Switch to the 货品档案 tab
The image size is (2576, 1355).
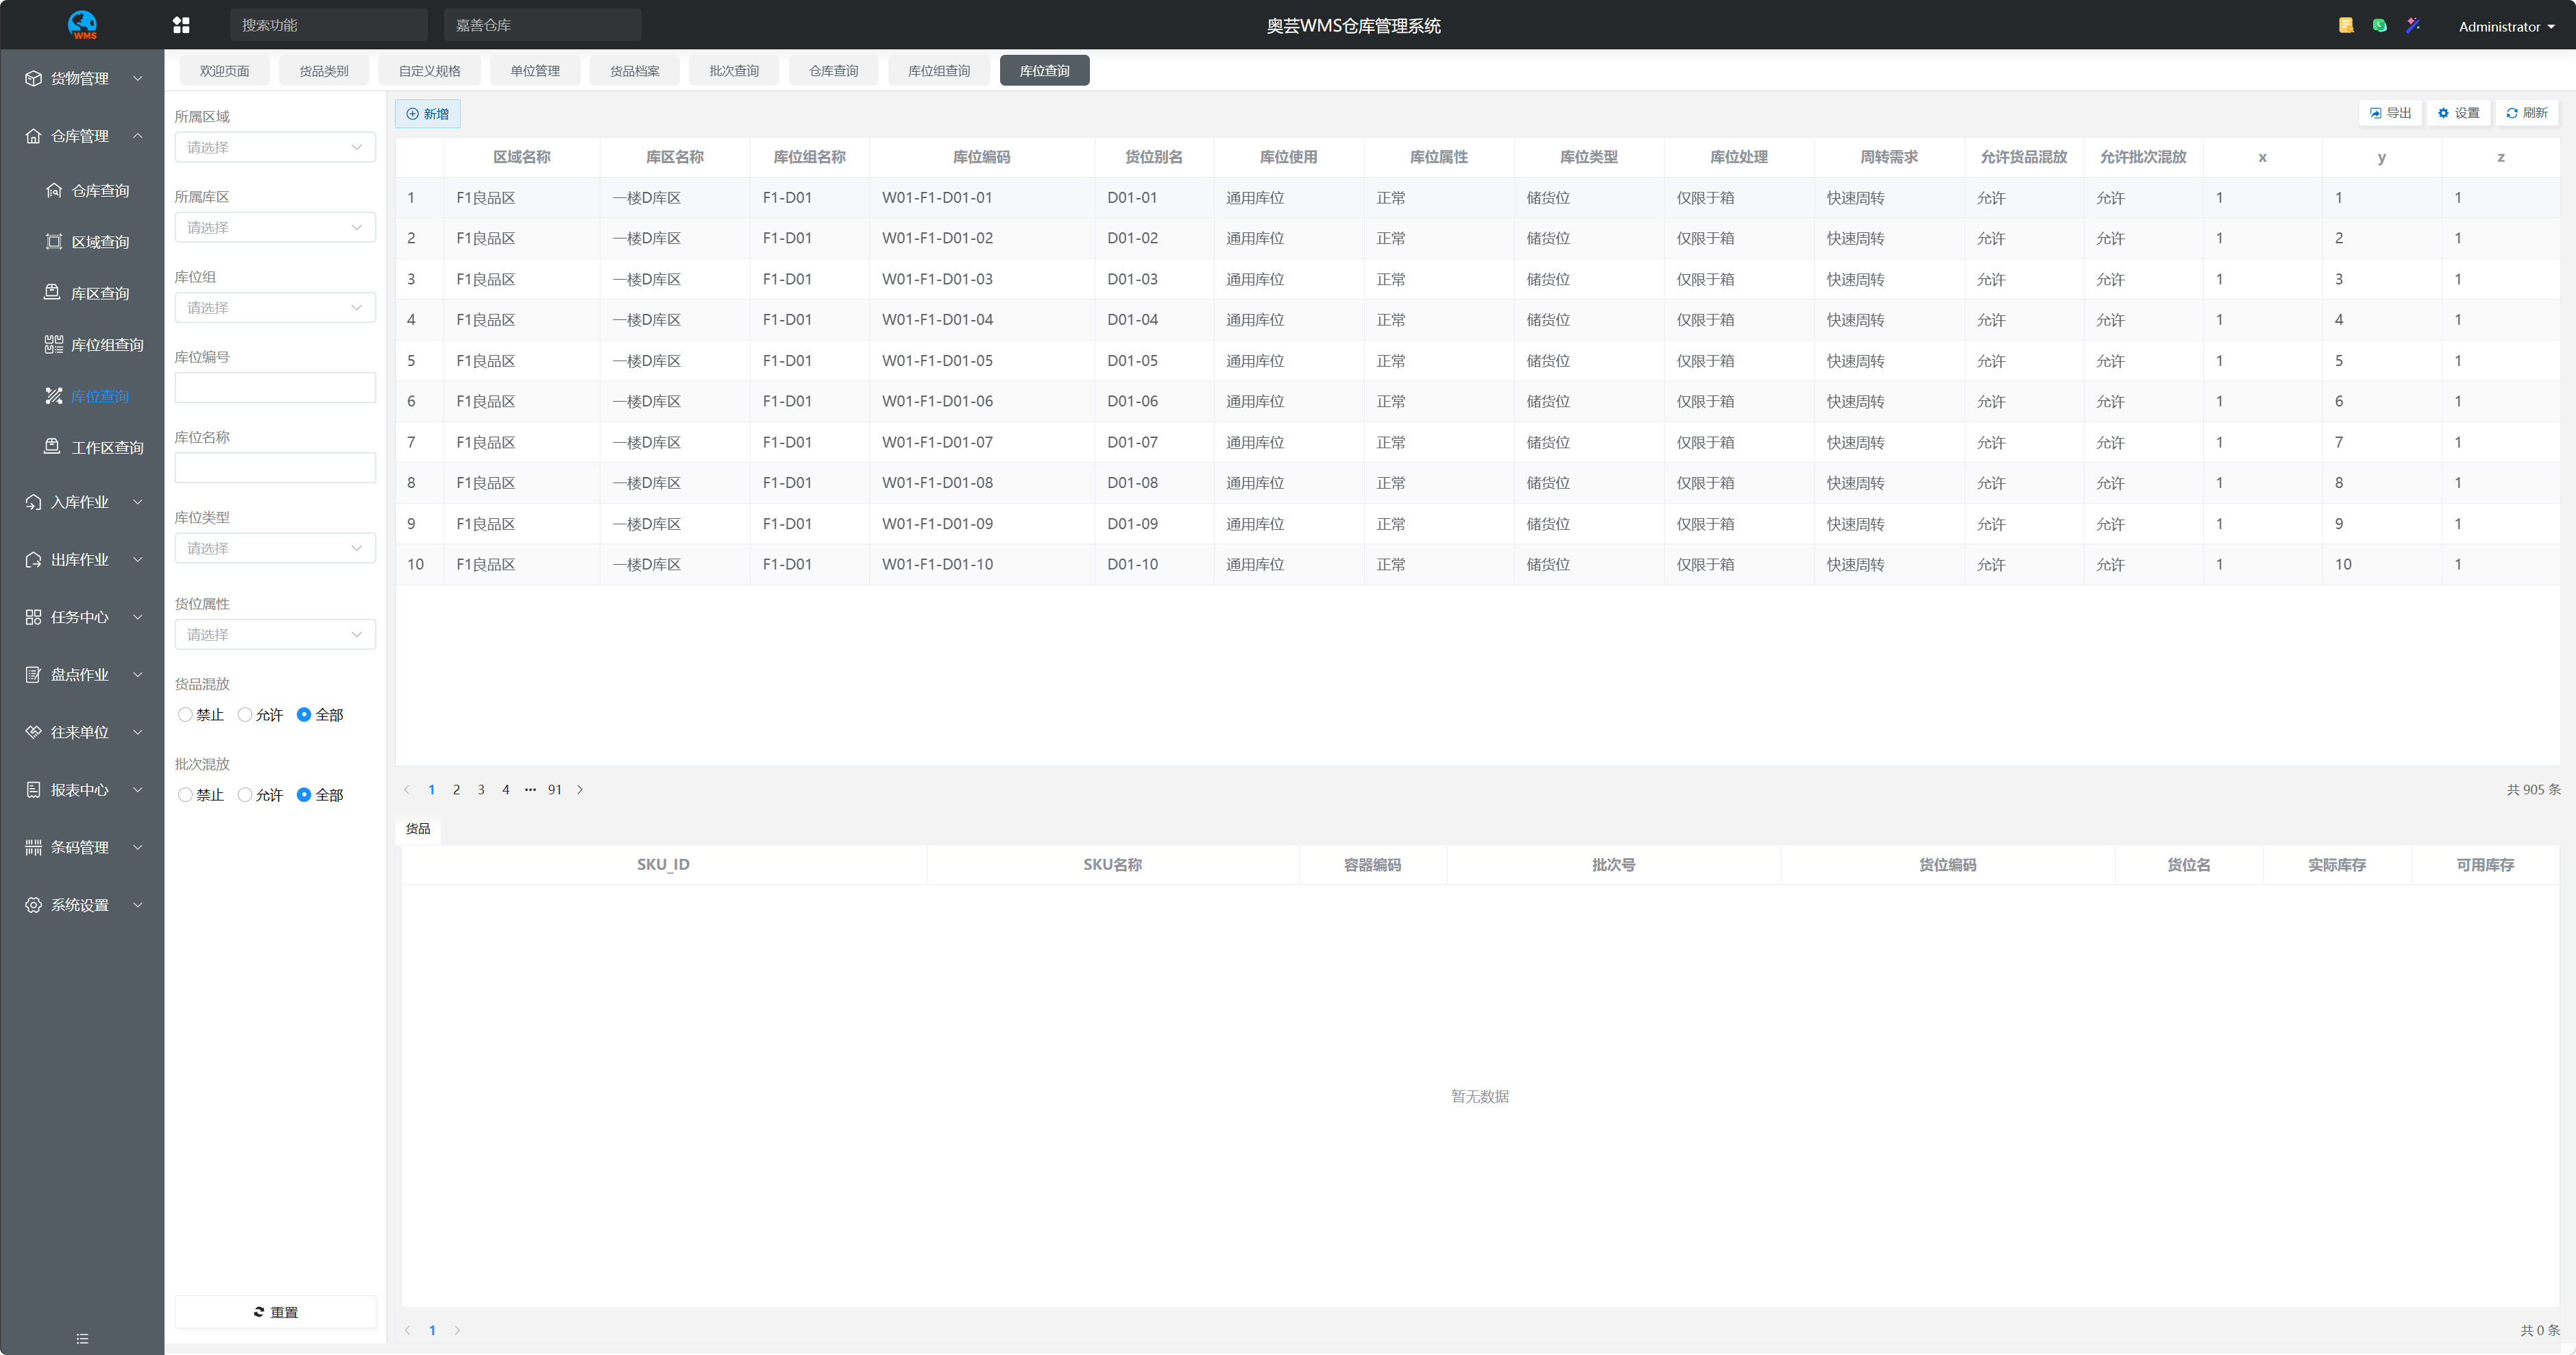pyautogui.click(x=634, y=71)
